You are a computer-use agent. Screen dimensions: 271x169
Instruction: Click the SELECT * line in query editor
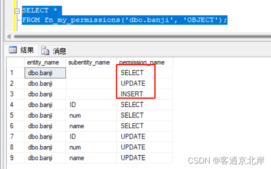coord(42,11)
